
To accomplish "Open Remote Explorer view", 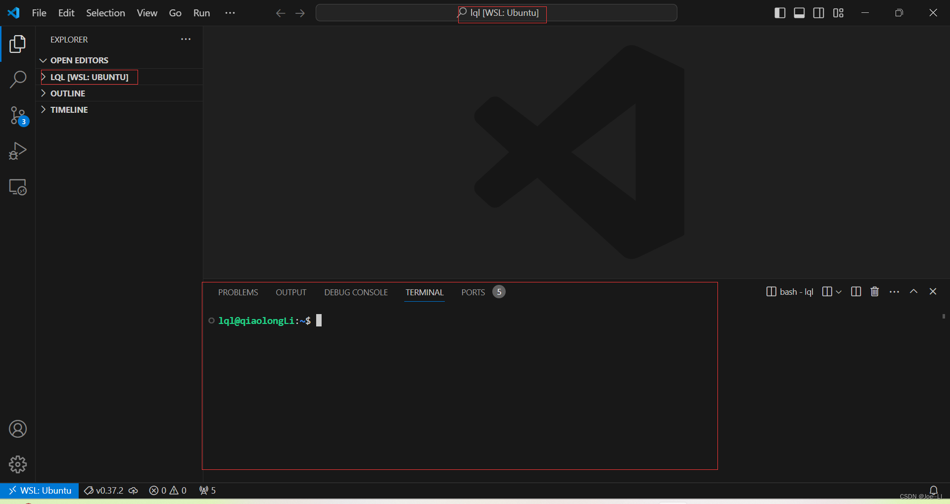I will pyautogui.click(x=18, y=187).
